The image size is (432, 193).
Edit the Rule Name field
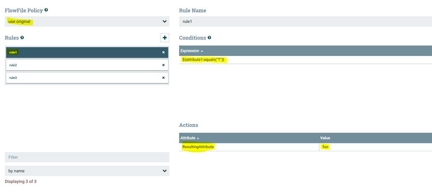305,22
